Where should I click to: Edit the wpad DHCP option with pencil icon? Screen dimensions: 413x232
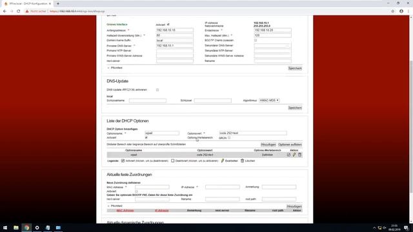294,155
